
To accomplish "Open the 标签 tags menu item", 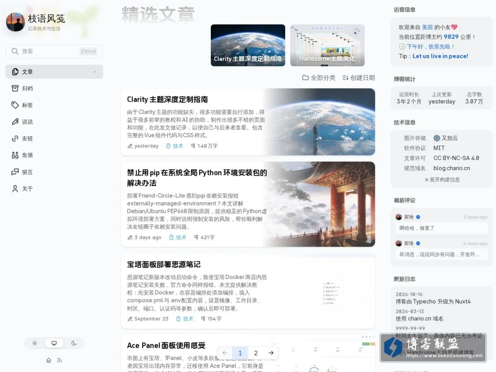I will [54, 105].
